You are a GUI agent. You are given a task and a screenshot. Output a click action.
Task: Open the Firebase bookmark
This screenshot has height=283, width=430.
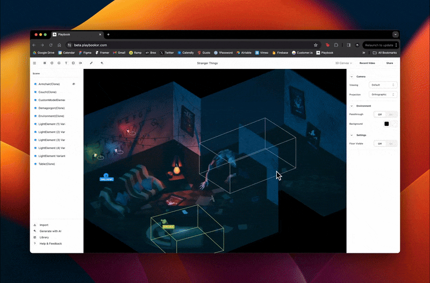point(280,53)
